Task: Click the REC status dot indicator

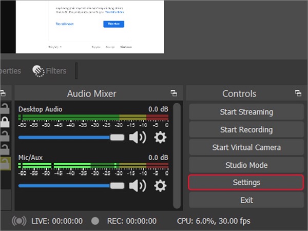Action: (94, 221)
